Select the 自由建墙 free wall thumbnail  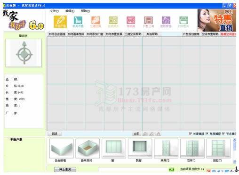(61, 149)
